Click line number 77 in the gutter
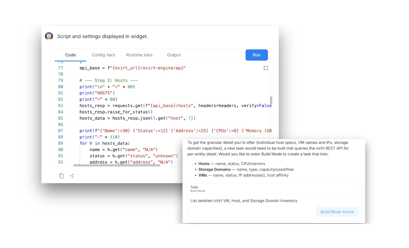Screen dimensions: 409x248 (61, 68)
